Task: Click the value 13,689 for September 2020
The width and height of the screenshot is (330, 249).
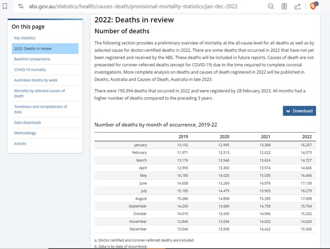Action: (x=224, y=206)
